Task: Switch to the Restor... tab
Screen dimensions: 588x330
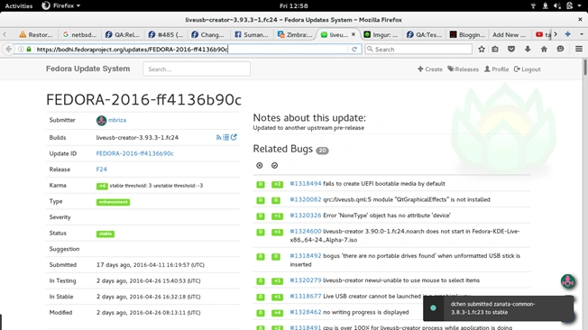Action: pos(36,34)
